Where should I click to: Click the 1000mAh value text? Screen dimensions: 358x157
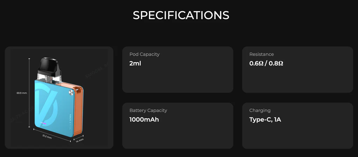click(x=144, y=120)
